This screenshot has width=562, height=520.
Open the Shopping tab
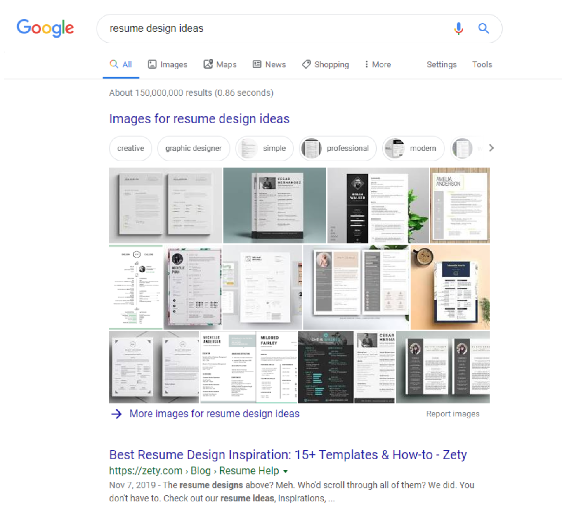pyautogui.click(x=326, y=64)
